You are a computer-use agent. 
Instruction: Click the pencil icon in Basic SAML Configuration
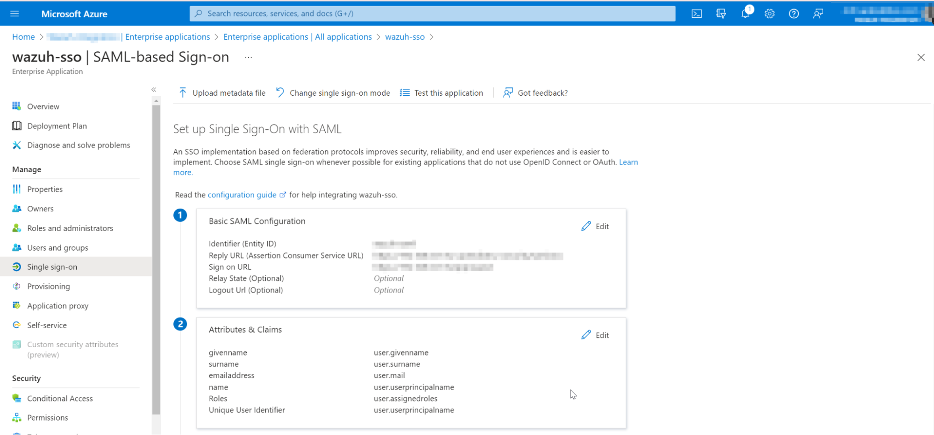586,226
